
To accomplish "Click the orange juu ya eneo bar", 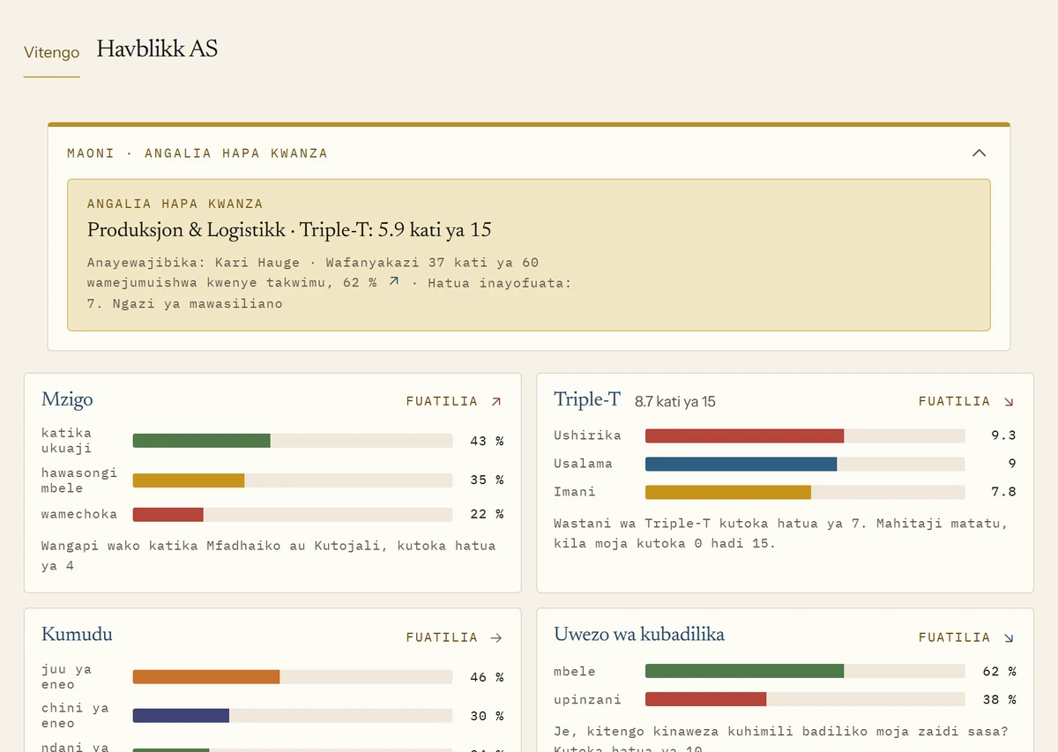I will point(206,677).
